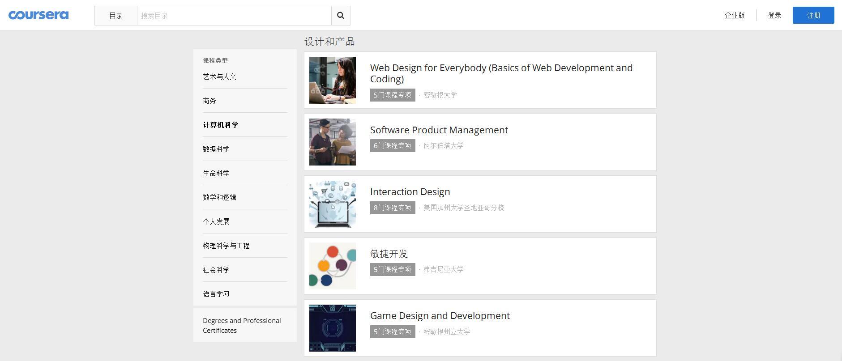
Task: Click the 8门课程专项 badge
Action: tap(393, 208)
